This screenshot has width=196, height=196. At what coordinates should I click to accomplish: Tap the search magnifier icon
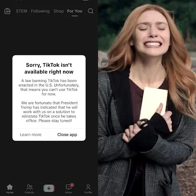91,11
